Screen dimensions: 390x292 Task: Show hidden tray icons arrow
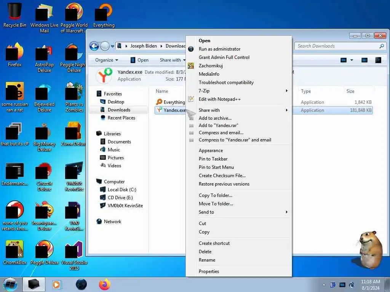pyautogui.click(x=324, y=285)
